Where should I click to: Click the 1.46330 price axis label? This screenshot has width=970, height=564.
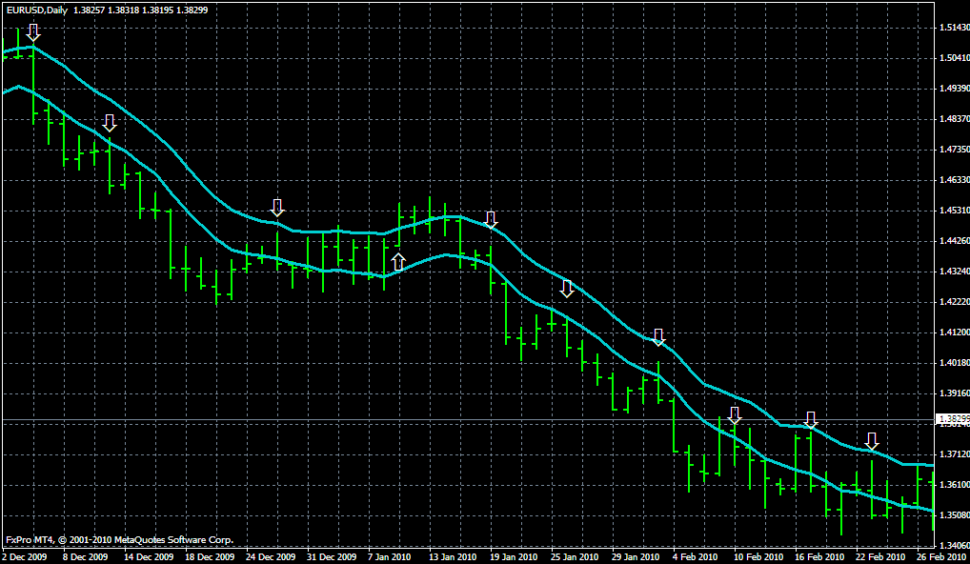954,180
